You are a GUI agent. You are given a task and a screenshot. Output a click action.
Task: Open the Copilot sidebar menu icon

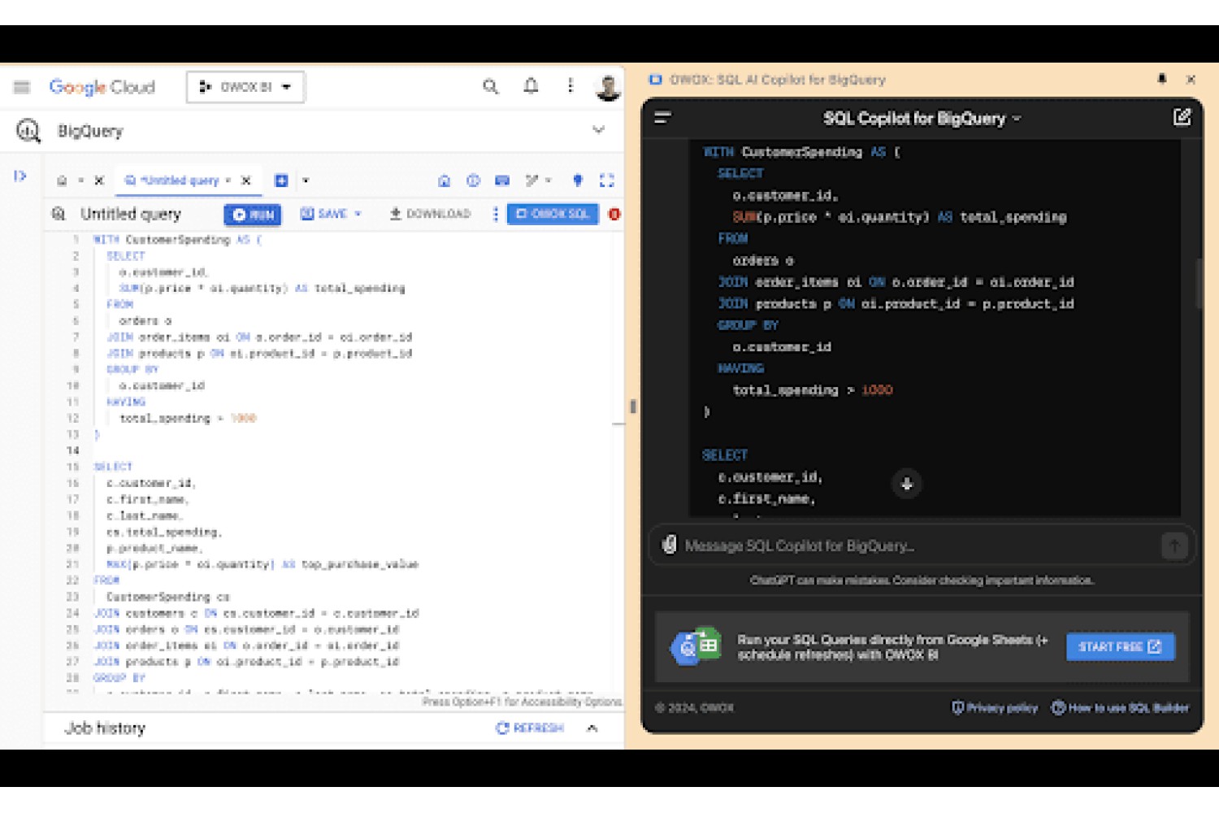pyautogui.click(x=662, y=118)
